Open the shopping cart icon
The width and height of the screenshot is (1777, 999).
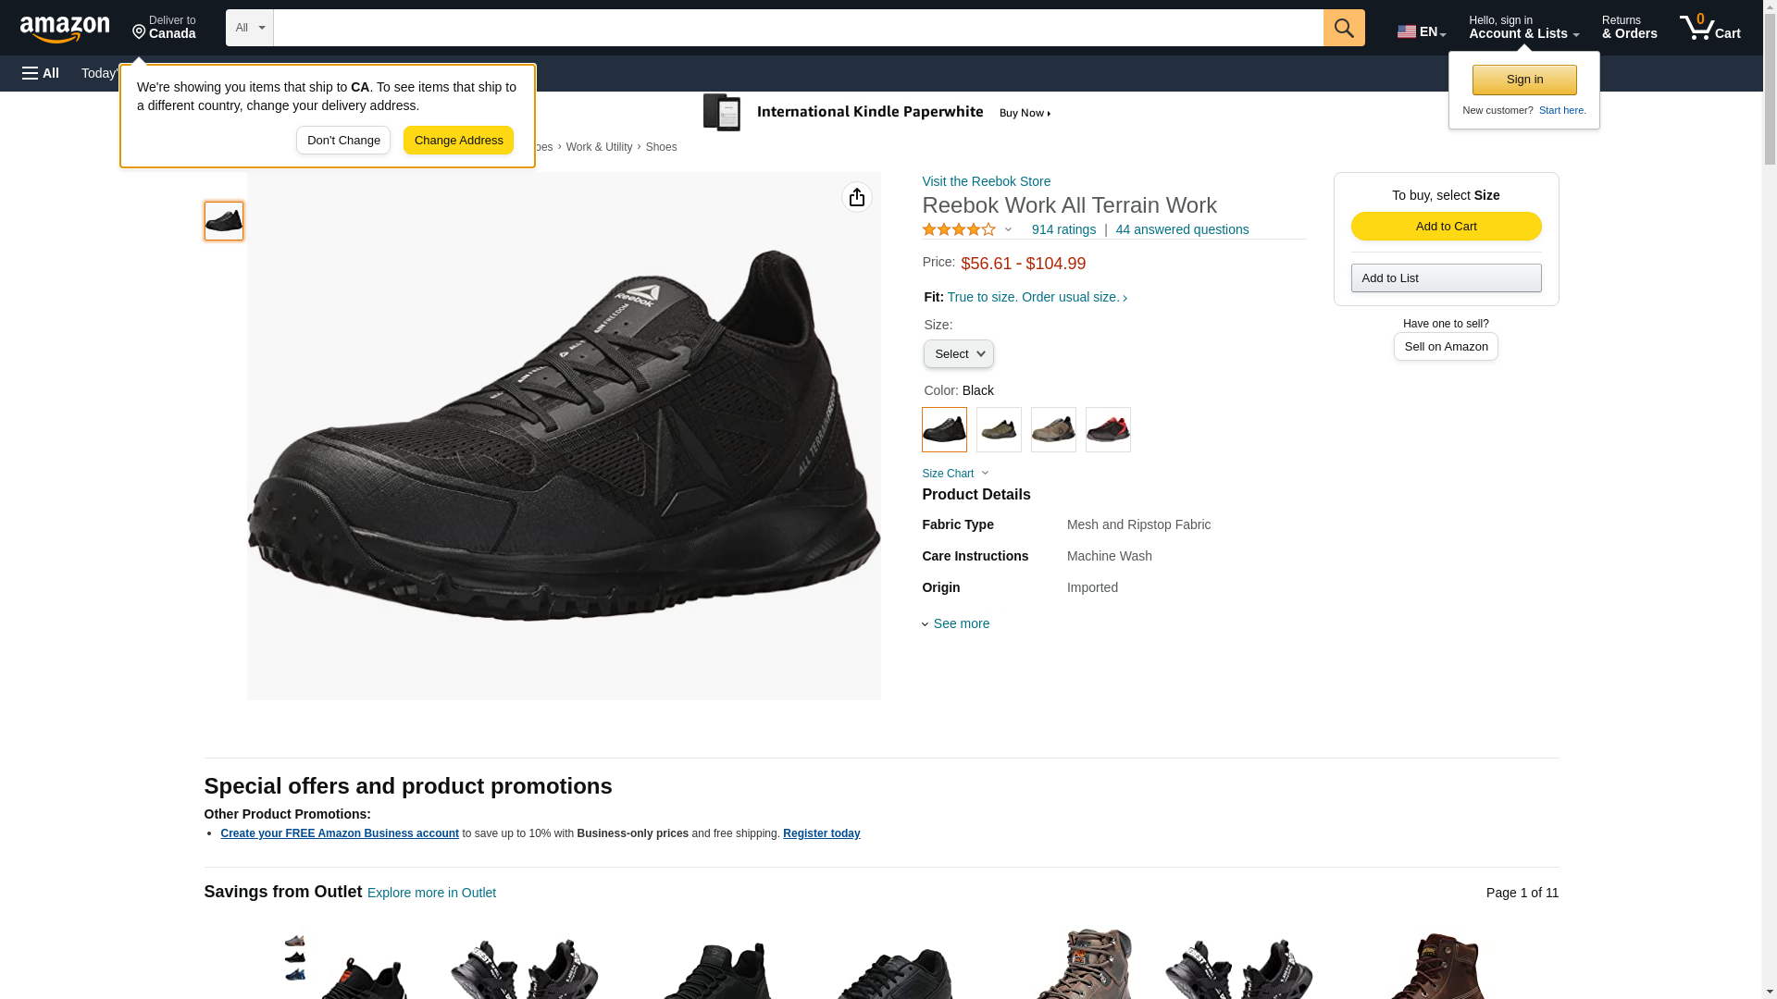pyautogui.click(x=1710, y=28)
